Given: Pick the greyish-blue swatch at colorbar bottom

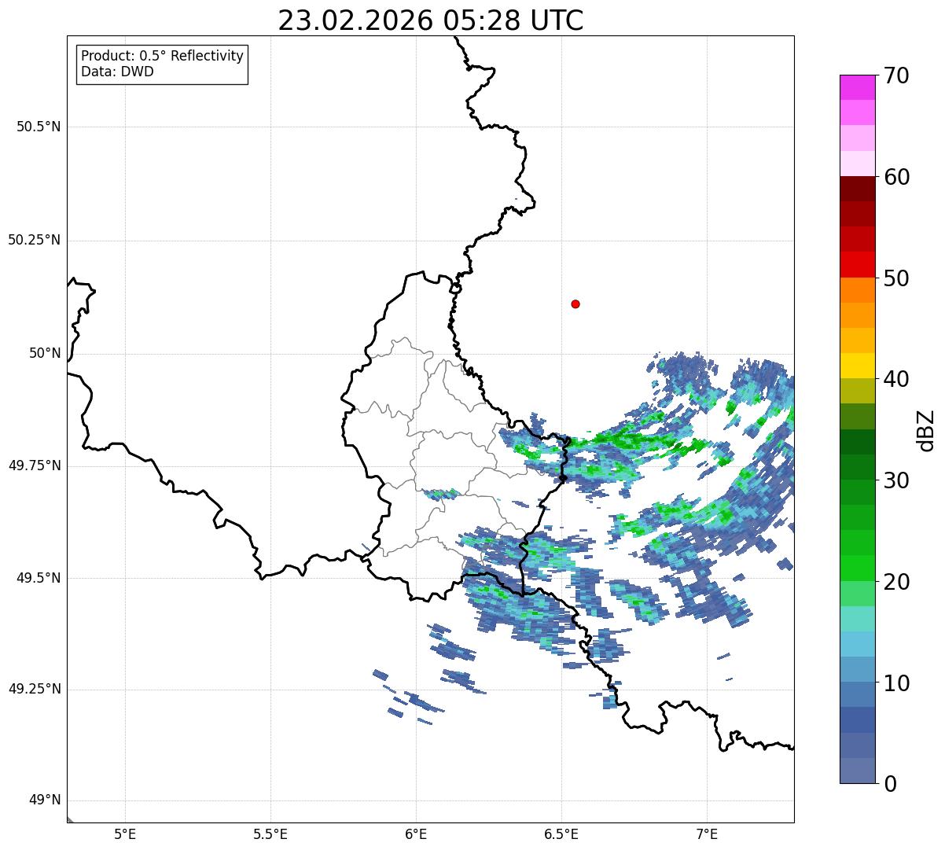Looking at the screenshot, I should pyautogui.click(x=857, y=771).
